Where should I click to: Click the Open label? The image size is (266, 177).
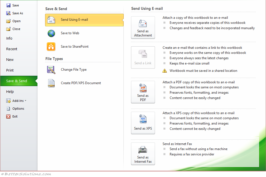point(16,21)
